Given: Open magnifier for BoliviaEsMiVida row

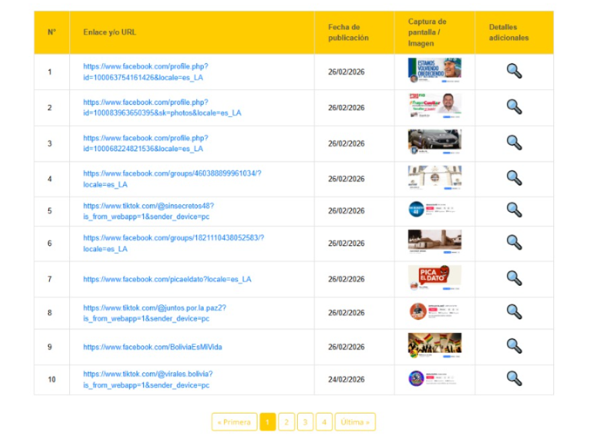Looking at the screenshot, I should click(514, 346).
